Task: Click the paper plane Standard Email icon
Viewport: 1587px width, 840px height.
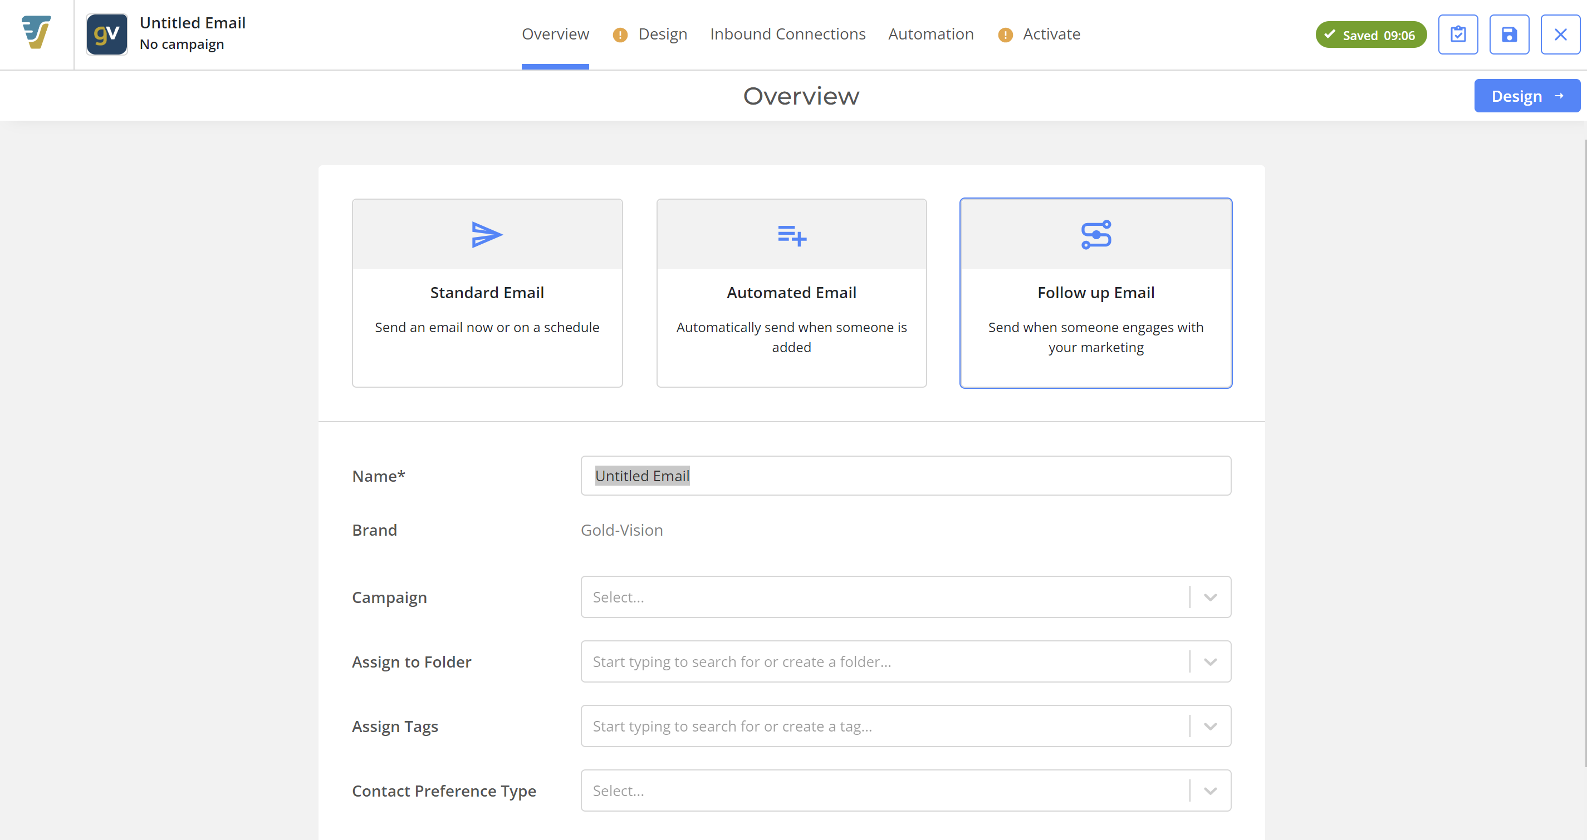Action: point(487,234)
